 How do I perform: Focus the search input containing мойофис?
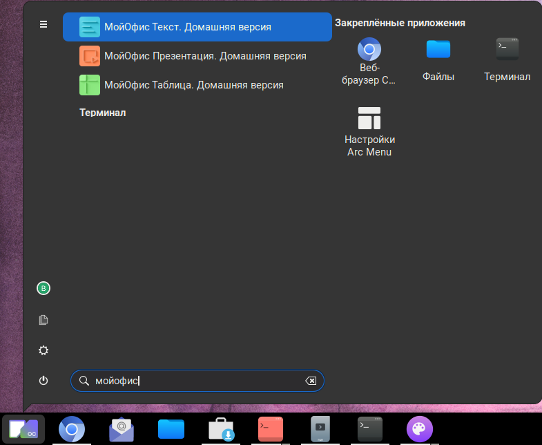[193, 381]
